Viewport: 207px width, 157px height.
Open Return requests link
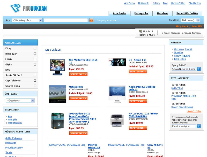coord(182,56)
